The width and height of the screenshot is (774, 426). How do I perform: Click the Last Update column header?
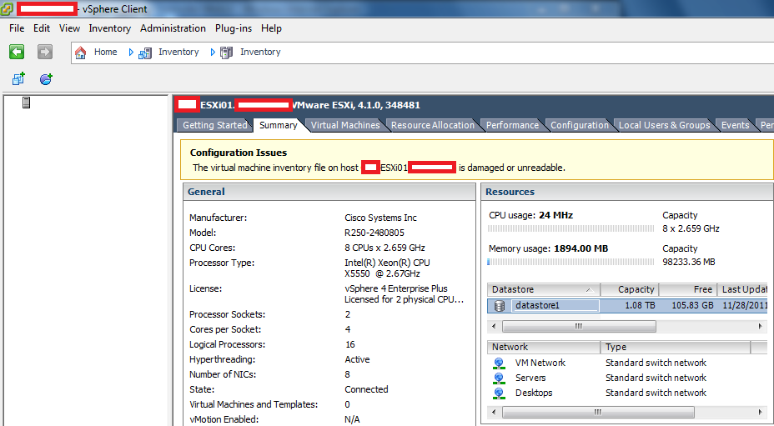click(x=742, y=289)
